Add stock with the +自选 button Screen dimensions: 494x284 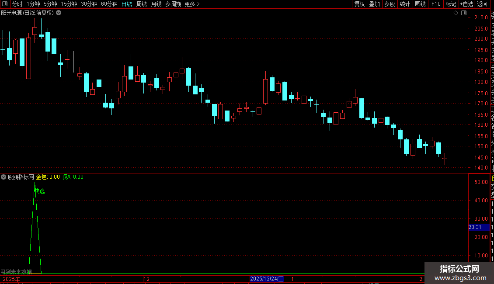tap(466, 4)
